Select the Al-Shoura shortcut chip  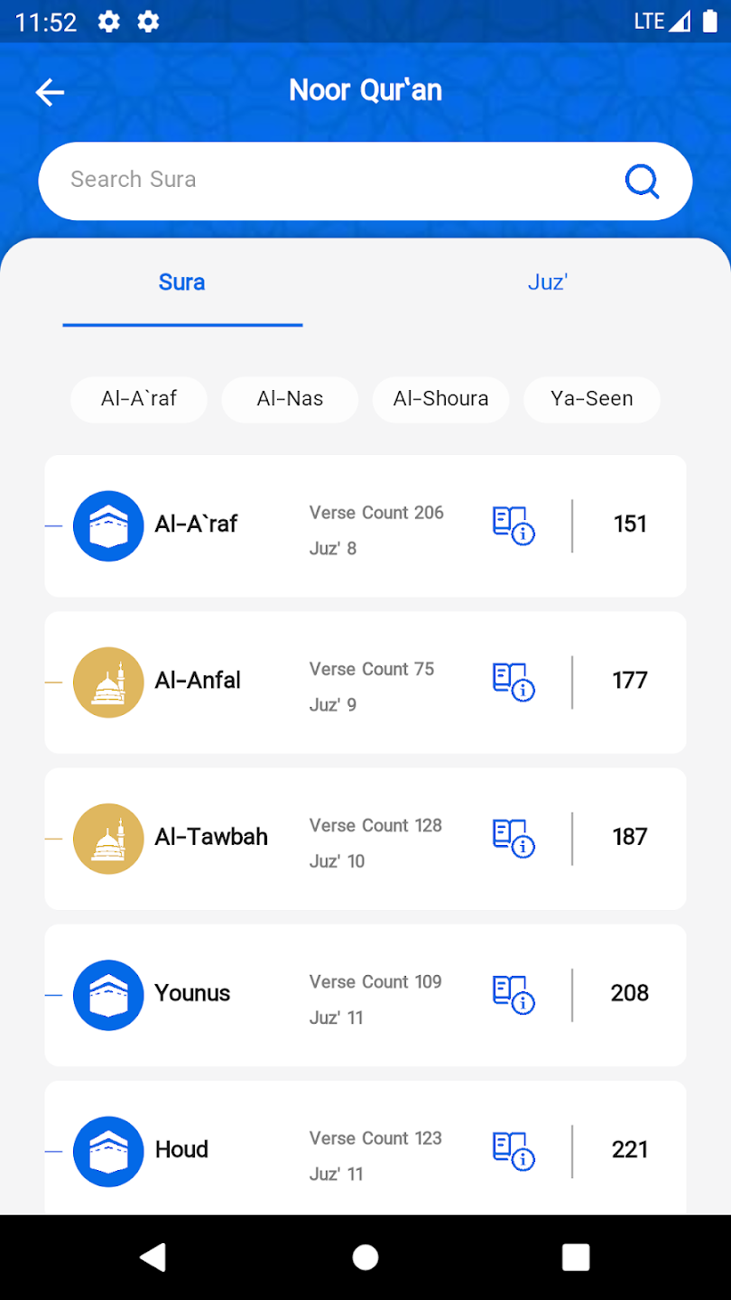click(440, 399)
